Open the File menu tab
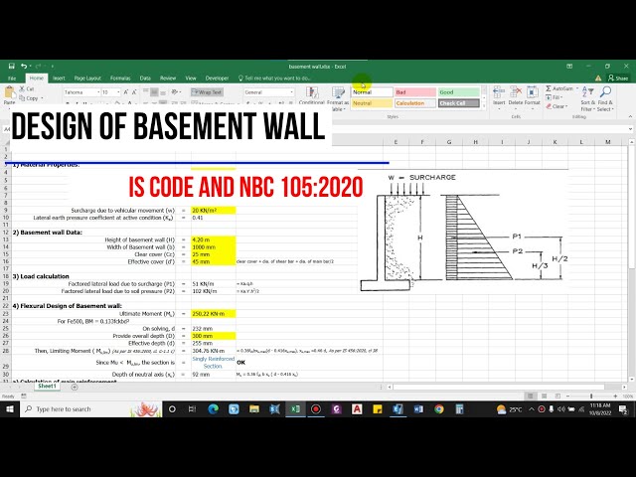636x477 pixels. [12, 79]
